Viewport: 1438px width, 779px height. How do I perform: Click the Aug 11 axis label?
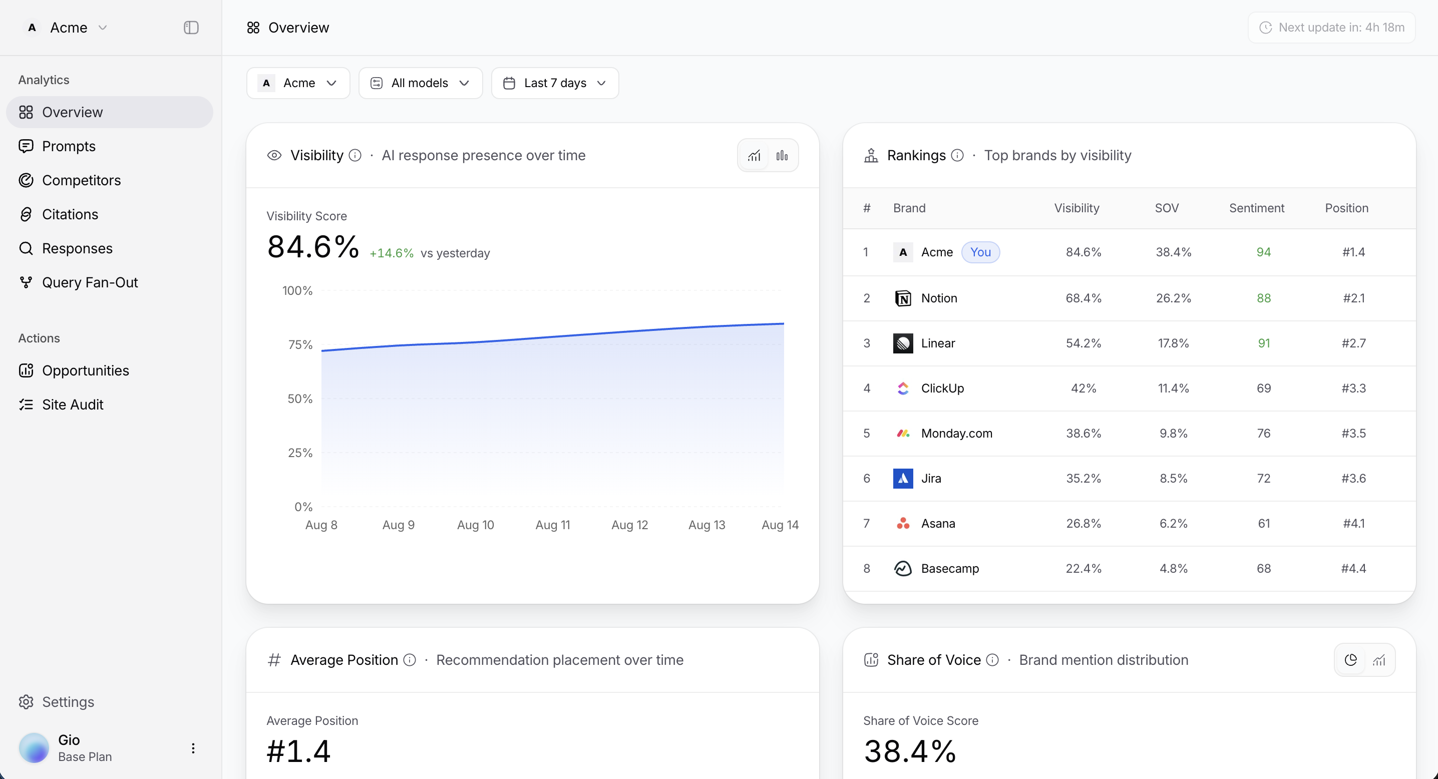tap(553, 525)
